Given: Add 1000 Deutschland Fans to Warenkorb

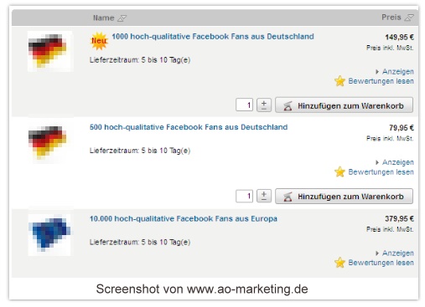Looking at the screenshot, I should [x=344, y=105].
